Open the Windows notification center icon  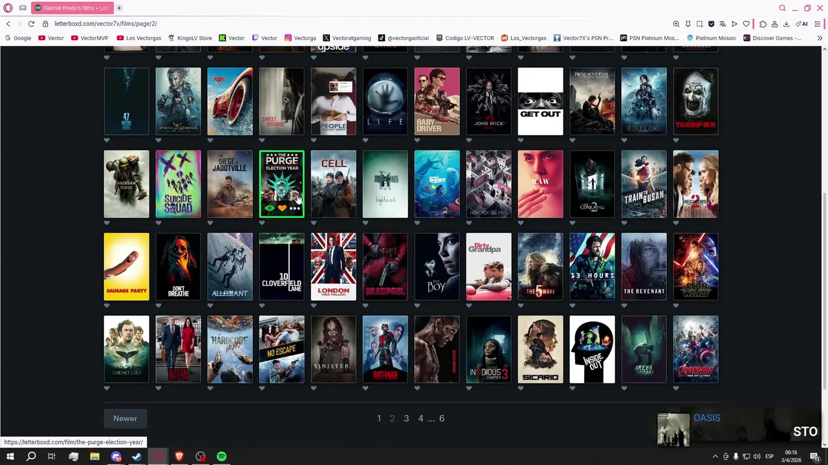pos(815,457)
